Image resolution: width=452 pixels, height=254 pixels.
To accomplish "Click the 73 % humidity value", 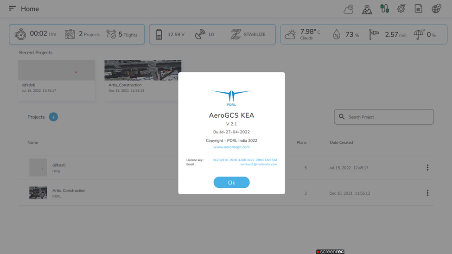I will coord(352,35).
